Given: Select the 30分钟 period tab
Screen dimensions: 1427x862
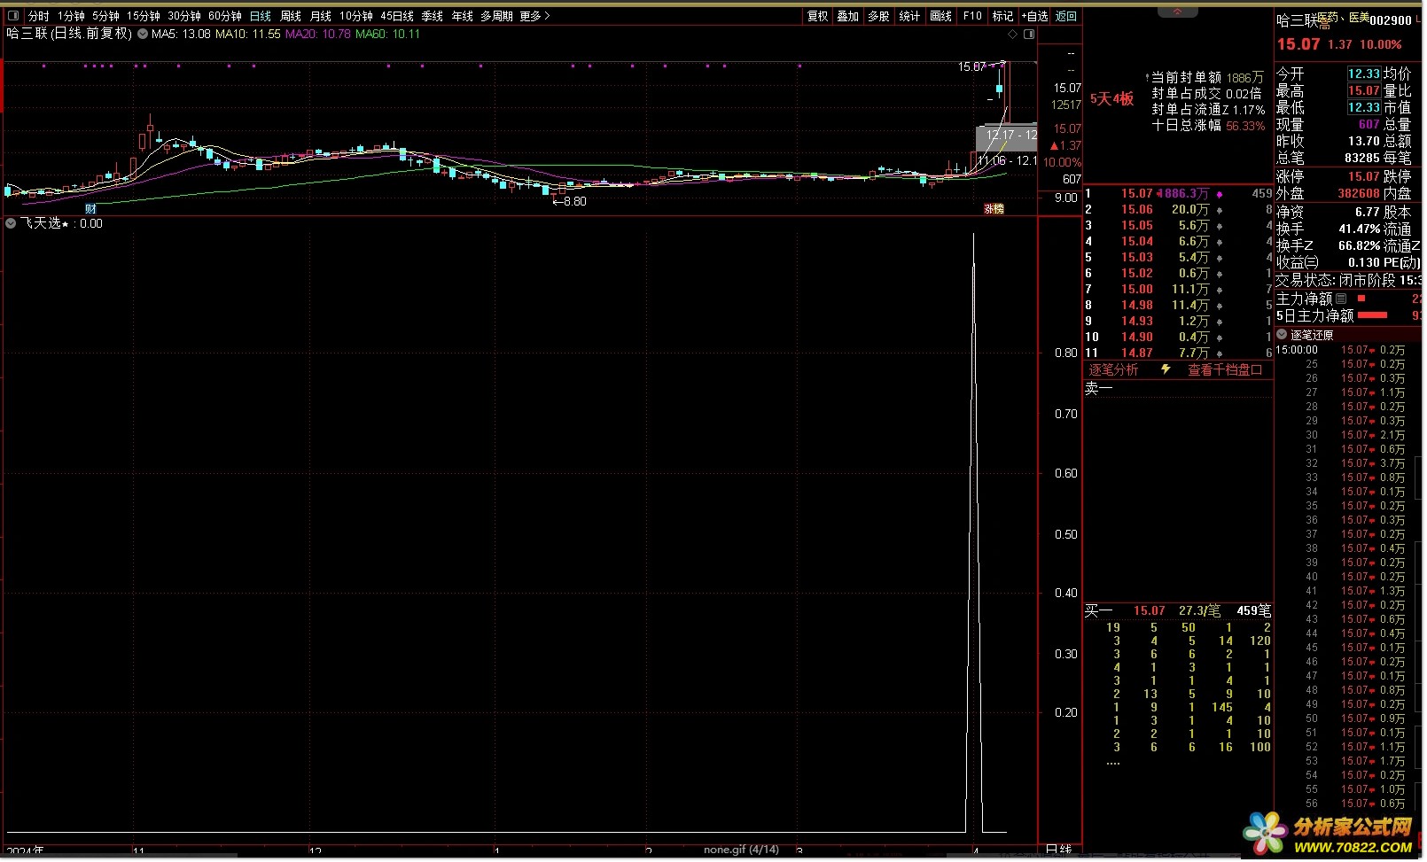Looking at the screenshot, I should pos(184,16).
